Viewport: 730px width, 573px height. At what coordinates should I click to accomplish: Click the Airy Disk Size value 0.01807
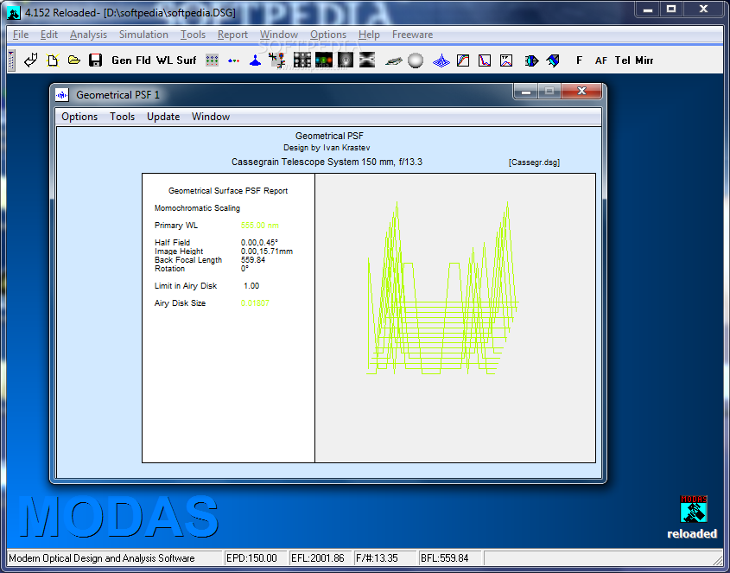coord(255,303)
